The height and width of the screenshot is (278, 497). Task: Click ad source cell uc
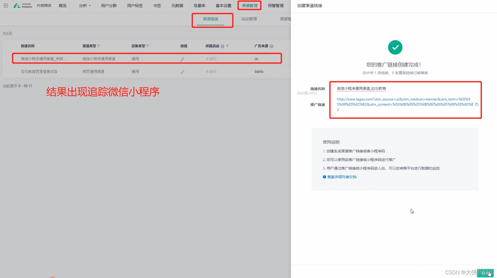pos(257,59)
